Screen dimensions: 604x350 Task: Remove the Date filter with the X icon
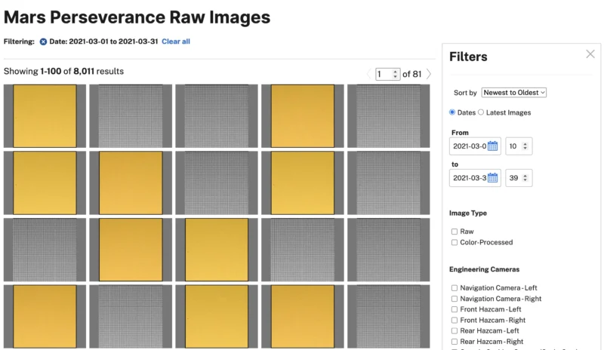(x=43, y=41)
